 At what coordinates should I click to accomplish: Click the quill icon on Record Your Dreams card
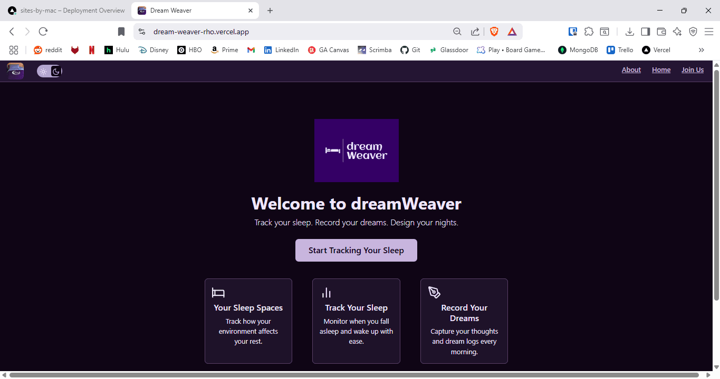434,292
